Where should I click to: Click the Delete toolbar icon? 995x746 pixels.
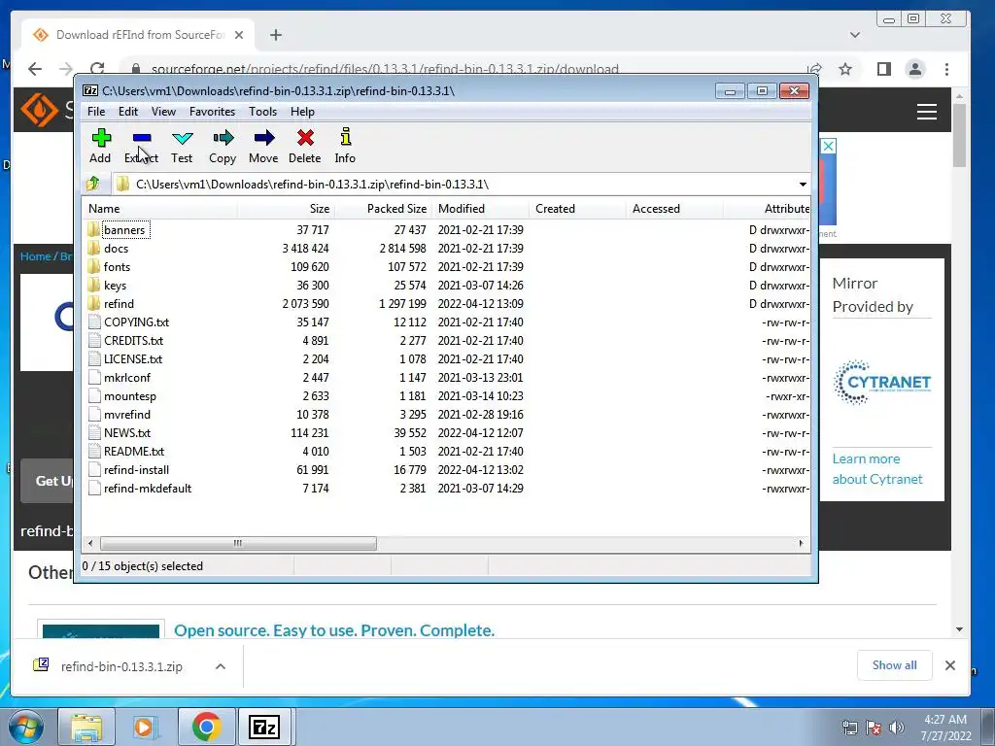click(304, 146)
